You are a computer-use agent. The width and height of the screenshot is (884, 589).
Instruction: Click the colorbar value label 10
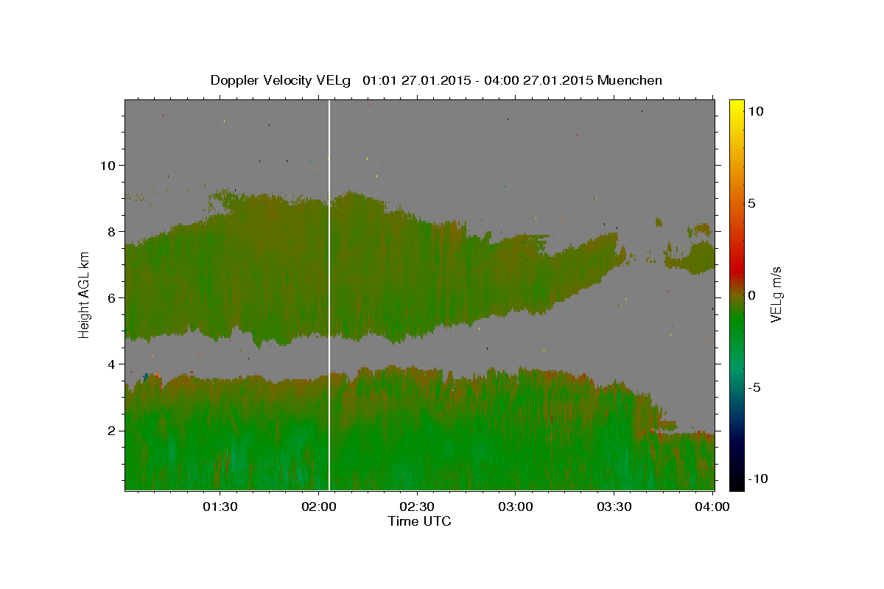point(755,110)
